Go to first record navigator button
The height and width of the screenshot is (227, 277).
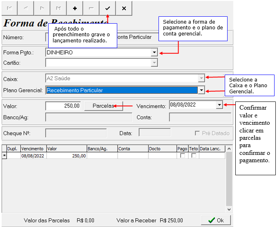9,8
